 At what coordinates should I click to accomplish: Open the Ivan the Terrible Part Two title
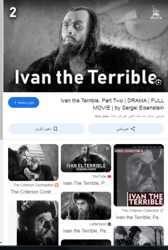112,104
